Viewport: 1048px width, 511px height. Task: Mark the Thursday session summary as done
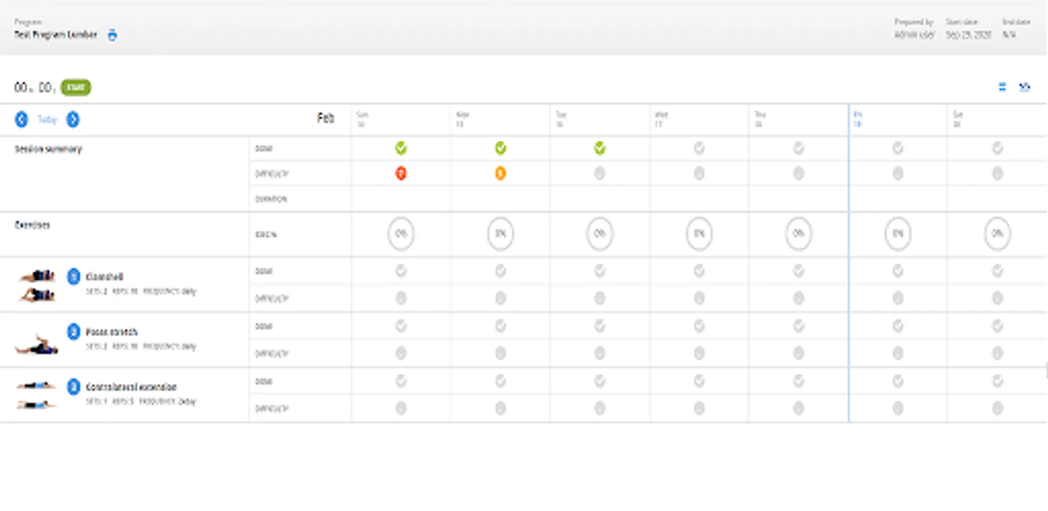pyautogui.click(x=799, y=149)
